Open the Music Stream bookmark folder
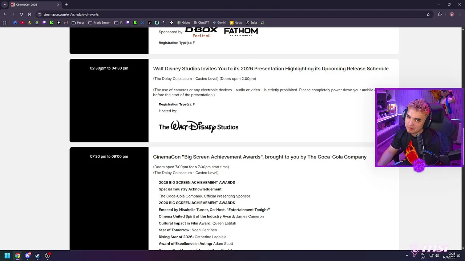The height and width of the screenshot is (261, 465). (99, 22)
